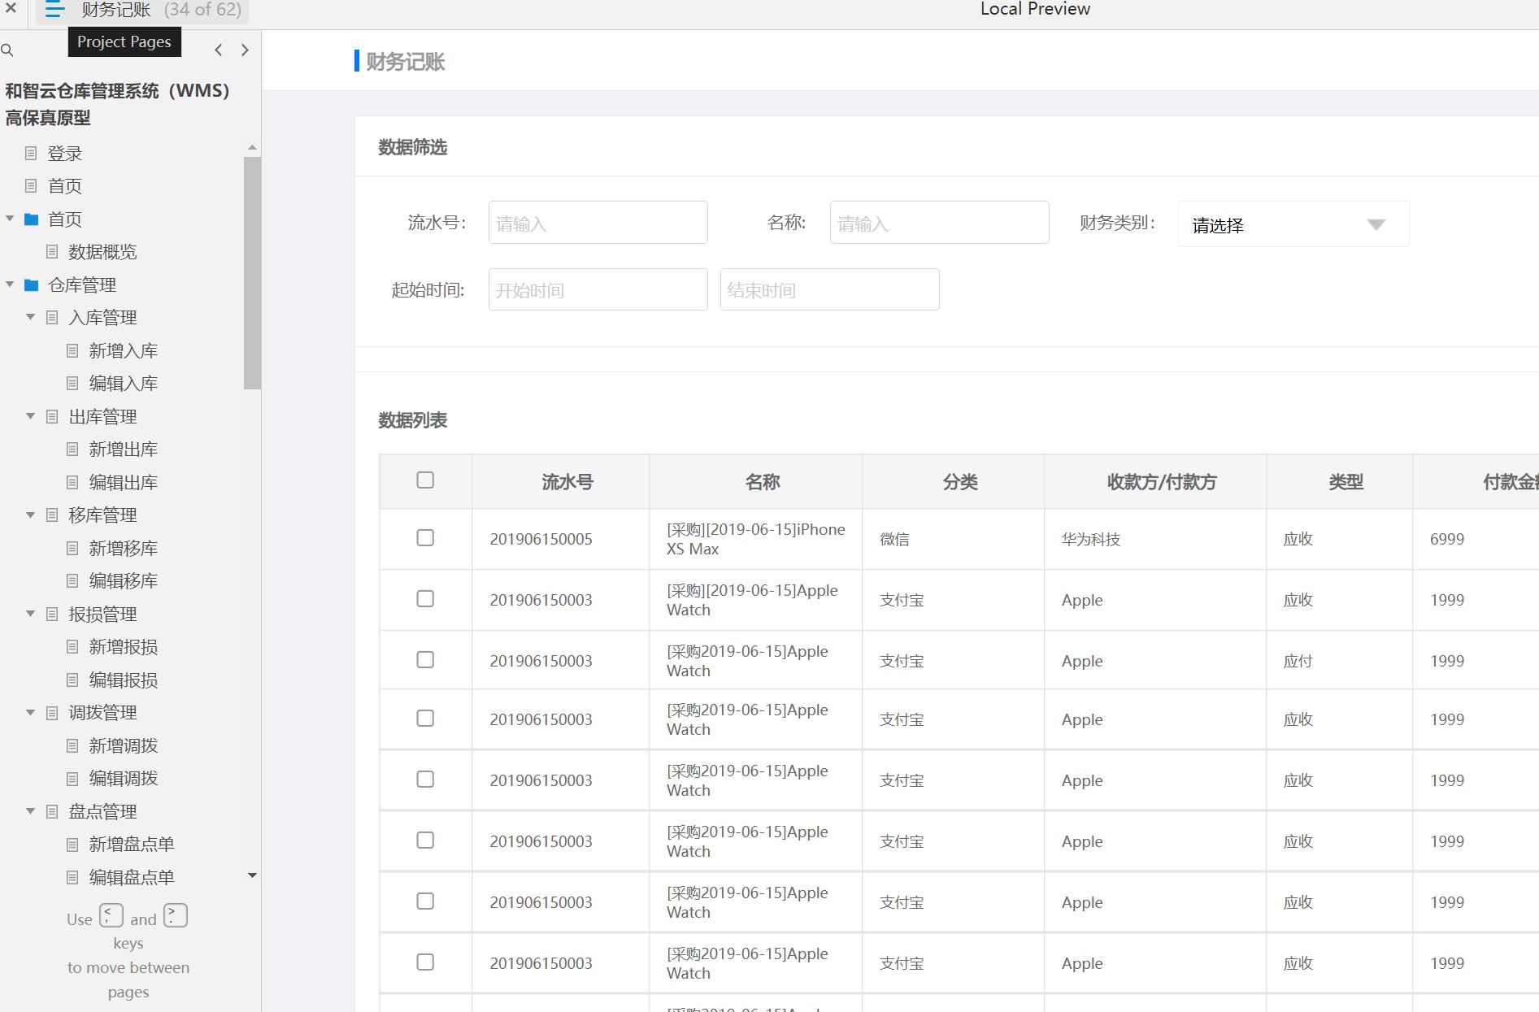
Task: Click the blue folder icon beside 首页
Action: [32, 219]
